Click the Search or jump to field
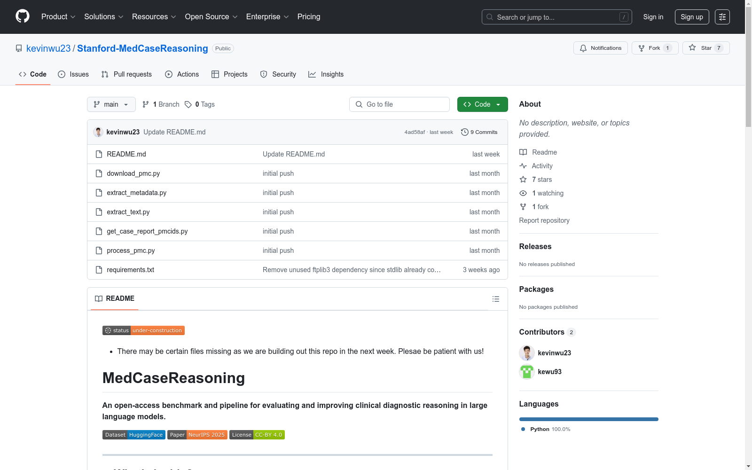This screenshot has height=470, width=752. point(557,17)
